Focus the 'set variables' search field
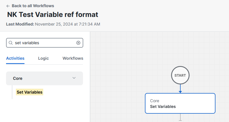This screenshot has height=122, width=229. [45, 43]
